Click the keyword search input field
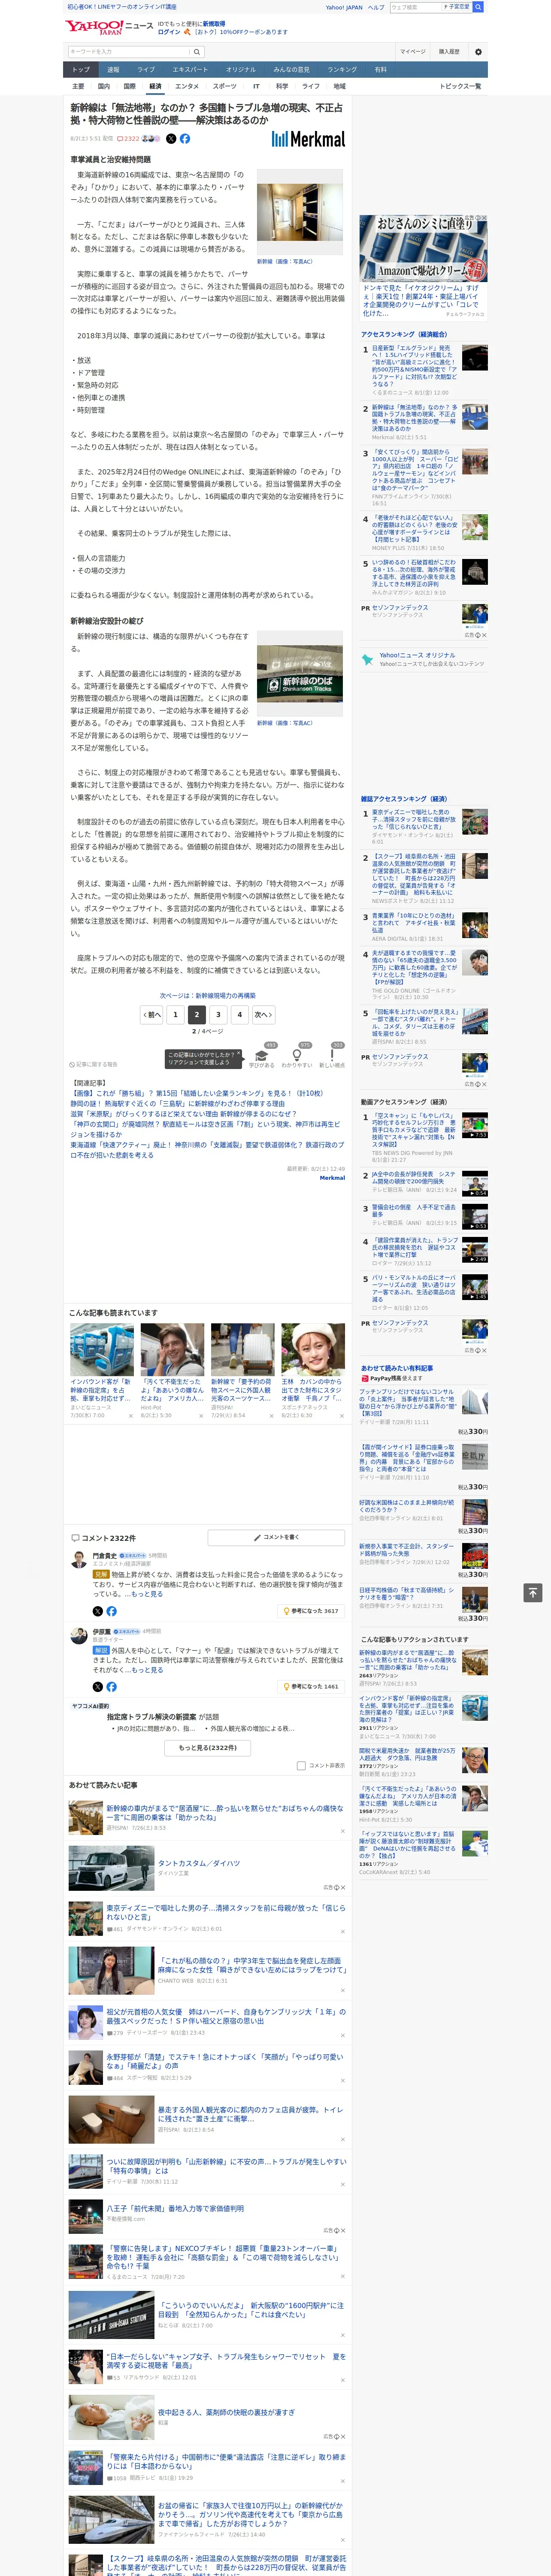 click(128, 52)
